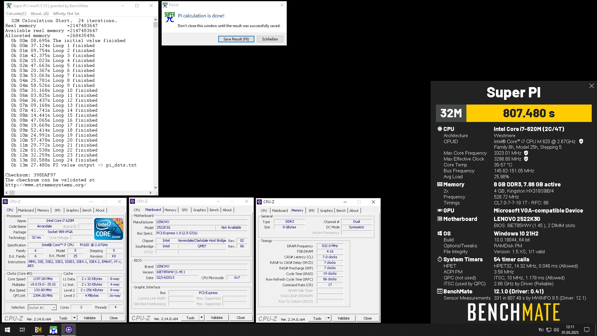Image resolution: width=597 pixels, height=336 pixels.
Task: Click Super PI horizontal scrollbar right arrow
Action: 150,193
